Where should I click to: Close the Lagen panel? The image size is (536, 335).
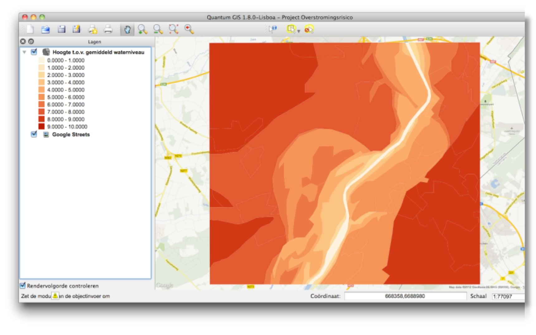[22, 41]
